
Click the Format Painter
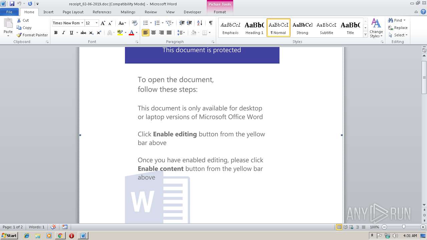pos(32,35)
